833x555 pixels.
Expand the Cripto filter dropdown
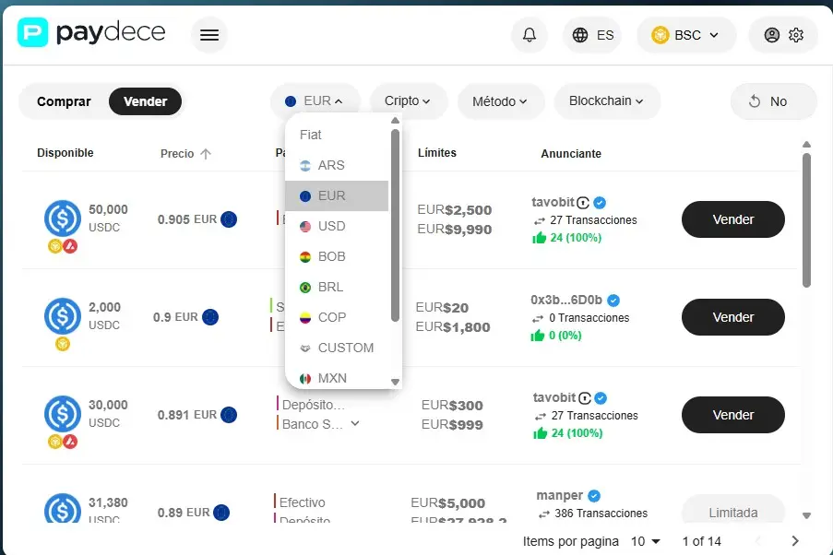pos(408,100)
